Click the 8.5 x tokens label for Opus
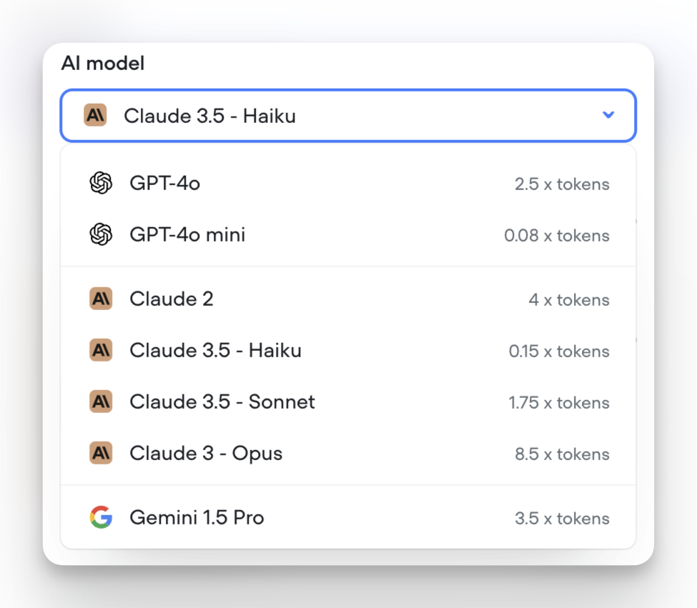Image resolution: width=697 pixels, height=608 pixels. tap(562, 454)
